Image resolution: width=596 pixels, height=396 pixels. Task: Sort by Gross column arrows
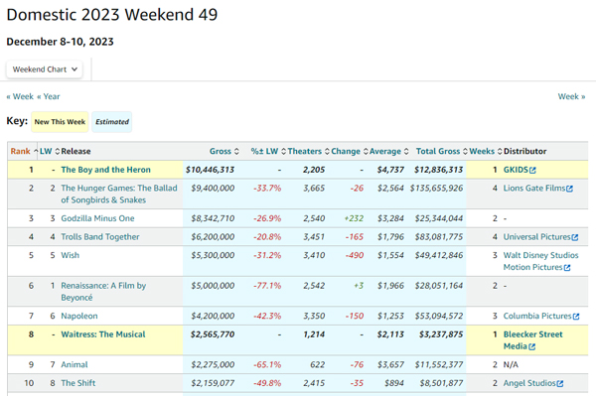(x=236, y=152)
